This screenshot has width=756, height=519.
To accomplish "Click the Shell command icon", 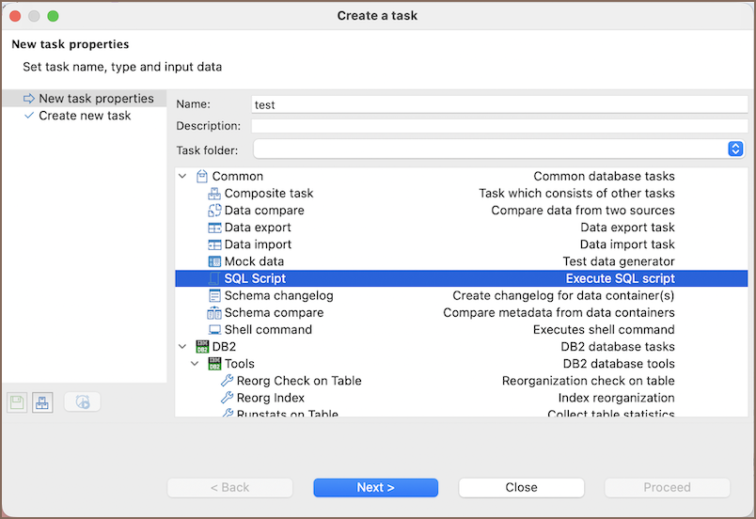I will coord(214,330).
